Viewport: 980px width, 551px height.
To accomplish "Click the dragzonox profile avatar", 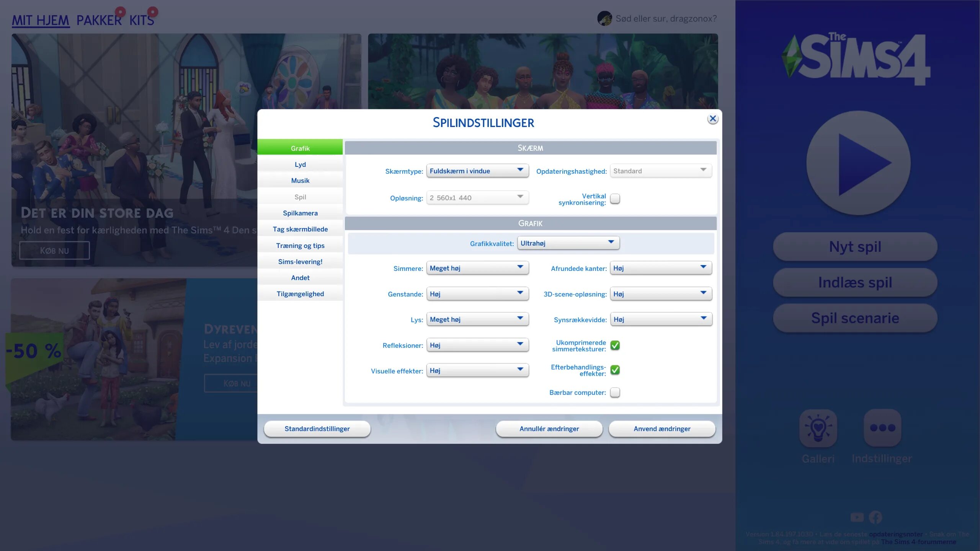I will (x=604, y=18).
